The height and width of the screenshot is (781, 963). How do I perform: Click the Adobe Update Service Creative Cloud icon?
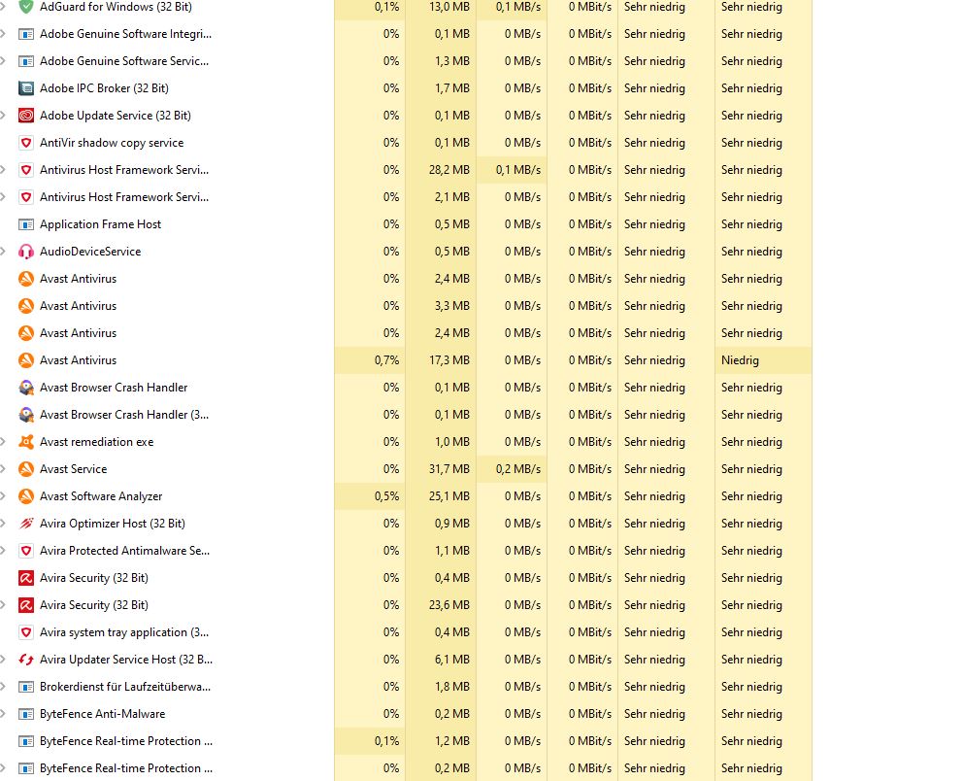(26, 116)
